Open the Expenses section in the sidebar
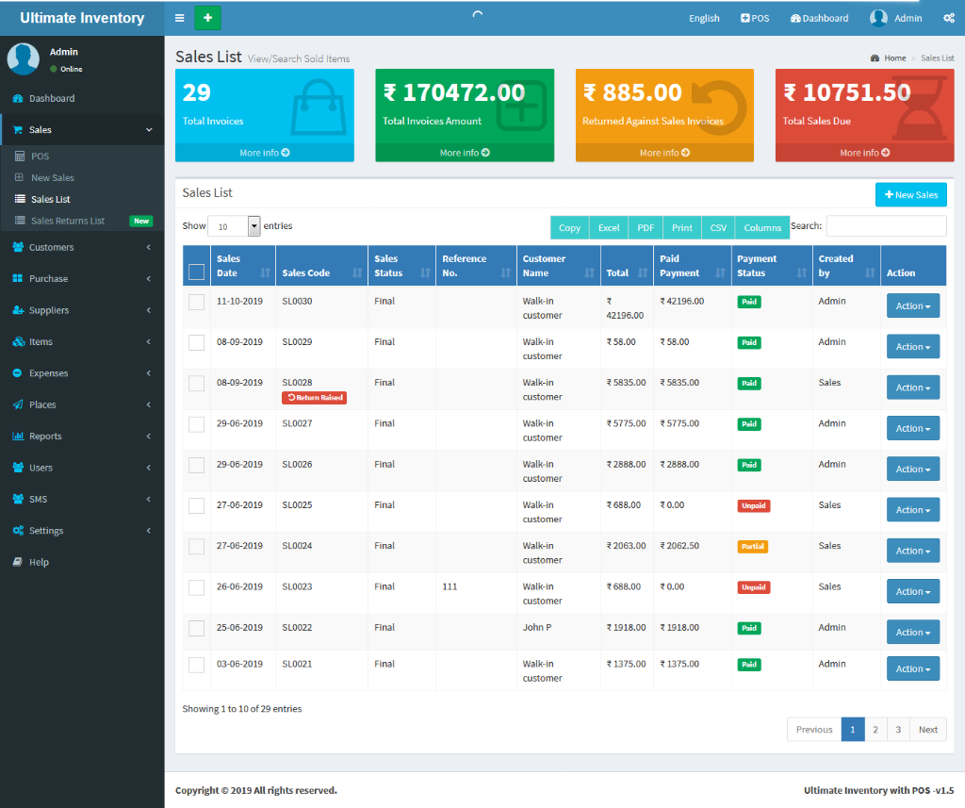965x808 pixels. [47, 372]
